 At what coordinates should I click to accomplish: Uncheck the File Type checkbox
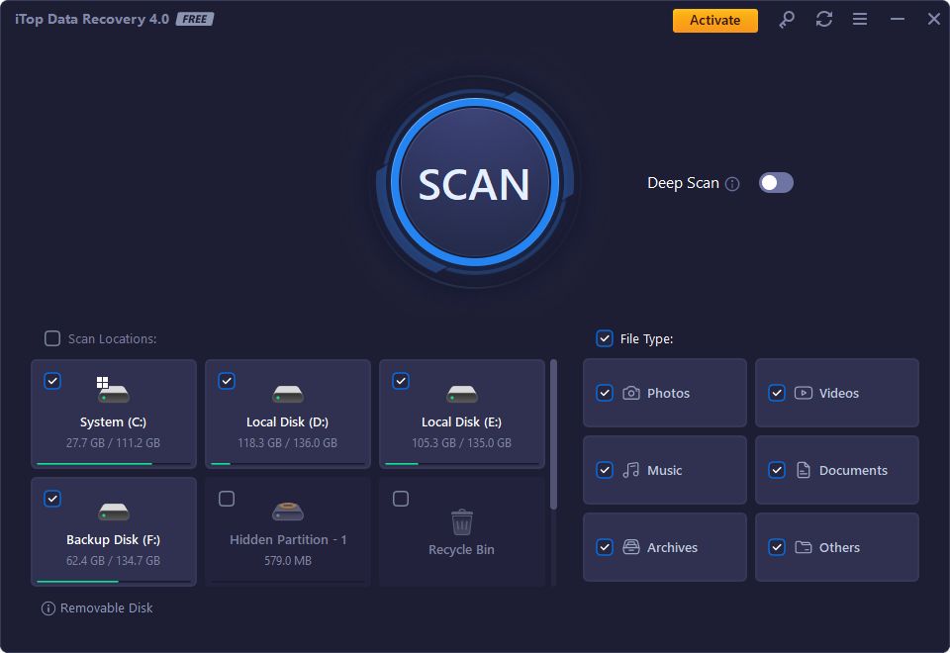[604, 338]
